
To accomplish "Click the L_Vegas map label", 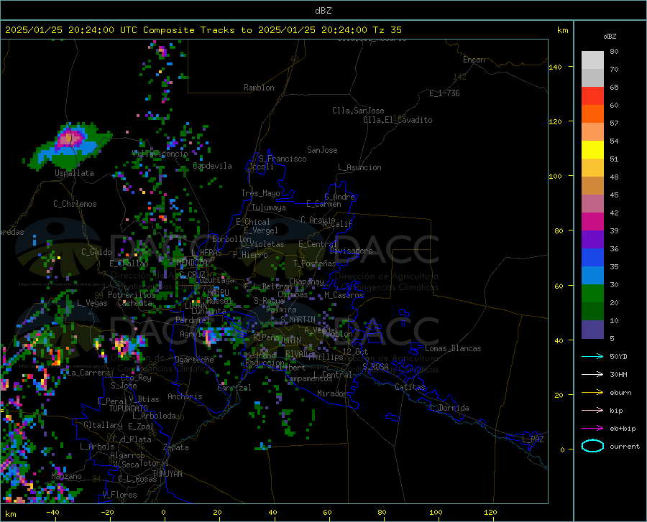I will [92, 304].
